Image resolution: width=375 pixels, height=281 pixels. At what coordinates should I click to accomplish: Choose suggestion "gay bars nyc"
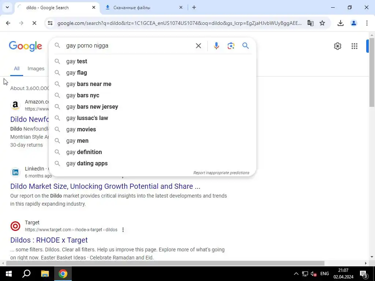pos(152,95)
